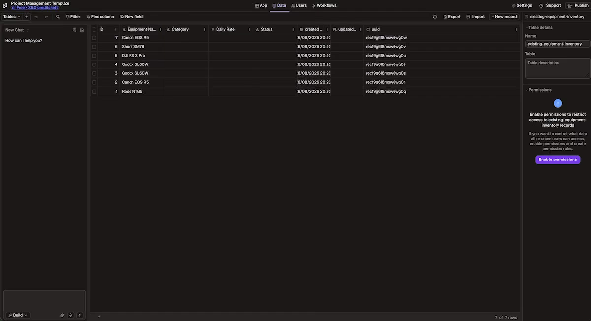
Task: Add a New field
Action: coord(131,17)
